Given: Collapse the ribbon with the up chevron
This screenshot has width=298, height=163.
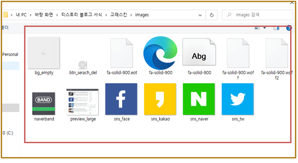Looking at the screenshot, I should pos(292,3).
